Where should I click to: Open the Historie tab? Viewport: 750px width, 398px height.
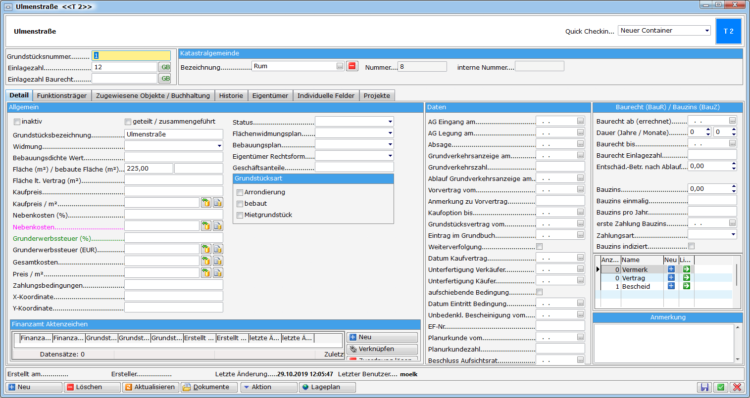click(231, 96)
